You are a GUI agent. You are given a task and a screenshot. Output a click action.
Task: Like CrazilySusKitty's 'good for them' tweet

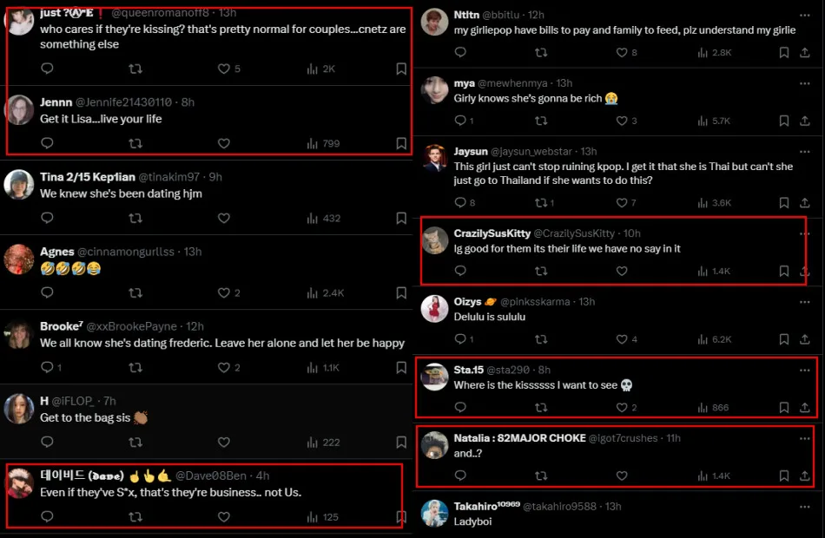[x=622, y=272]
